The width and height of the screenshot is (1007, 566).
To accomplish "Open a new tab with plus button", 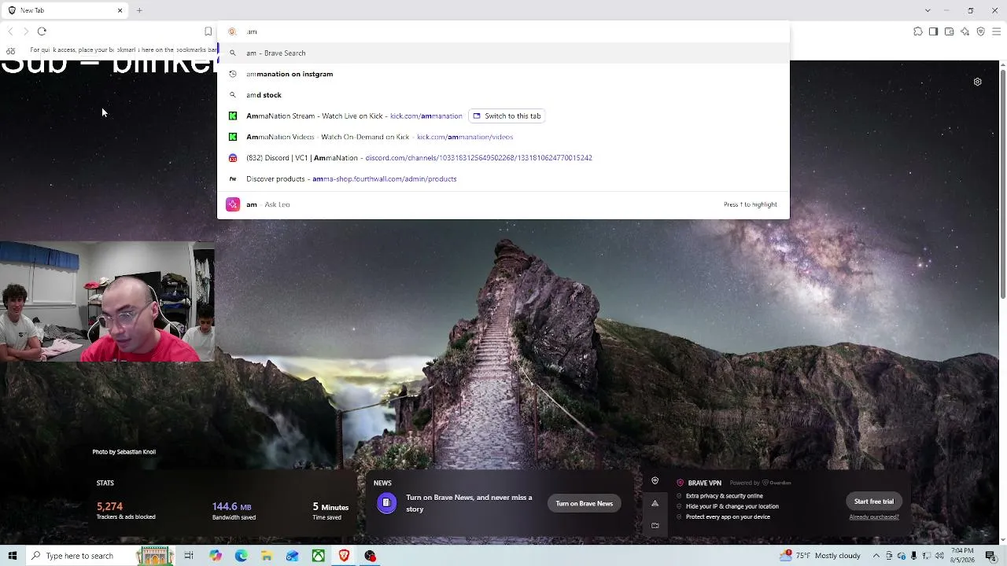I will pyautogui.click(x=139, y=10).
